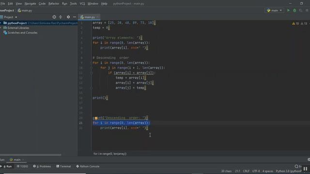The image size is (310, 174).
Task: Click the weak warnings indicator showing 13
Action: pyautogui.click(x=304, y=24)
